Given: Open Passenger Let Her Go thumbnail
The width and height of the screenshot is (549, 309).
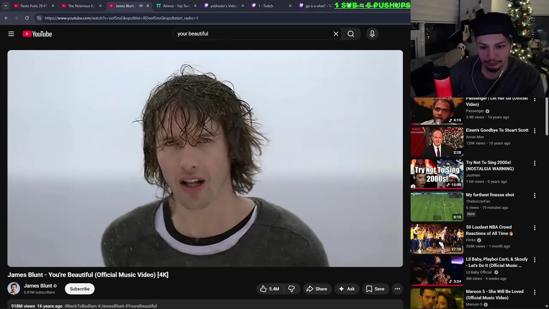Looking at the screenshot, I should (x=437, y=111).
